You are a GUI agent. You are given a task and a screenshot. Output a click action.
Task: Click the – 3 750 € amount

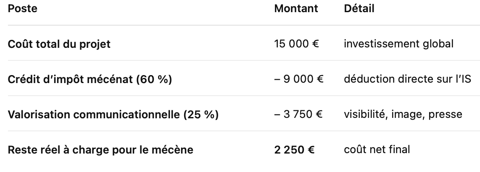tap(298, 114)
